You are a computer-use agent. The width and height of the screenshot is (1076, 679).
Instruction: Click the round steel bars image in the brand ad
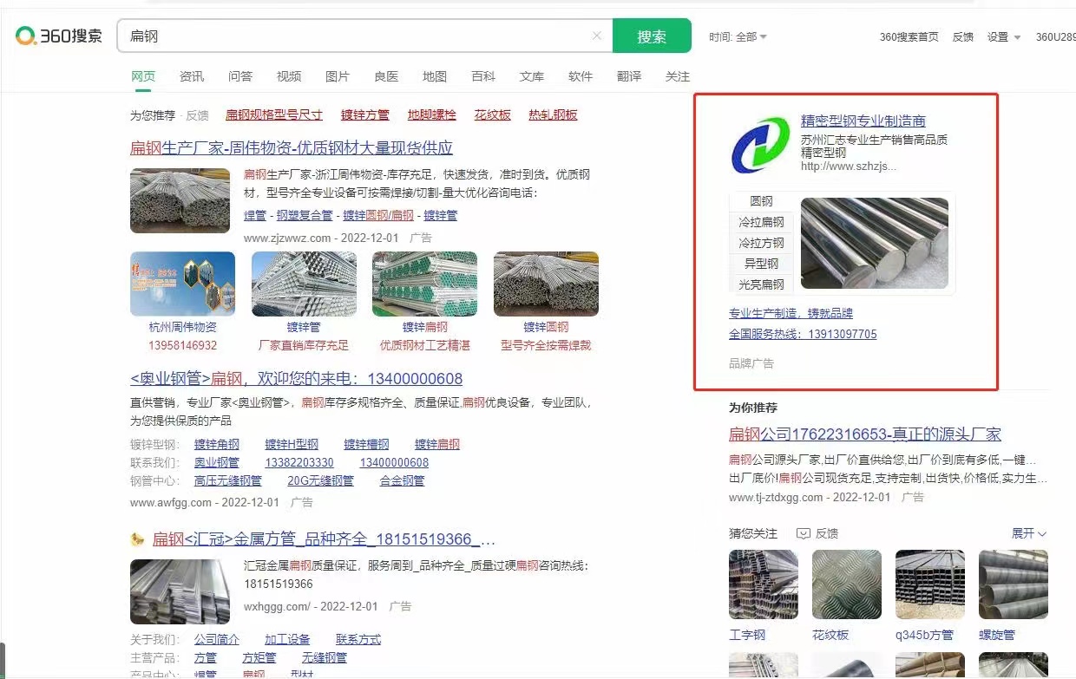(875, 243)
